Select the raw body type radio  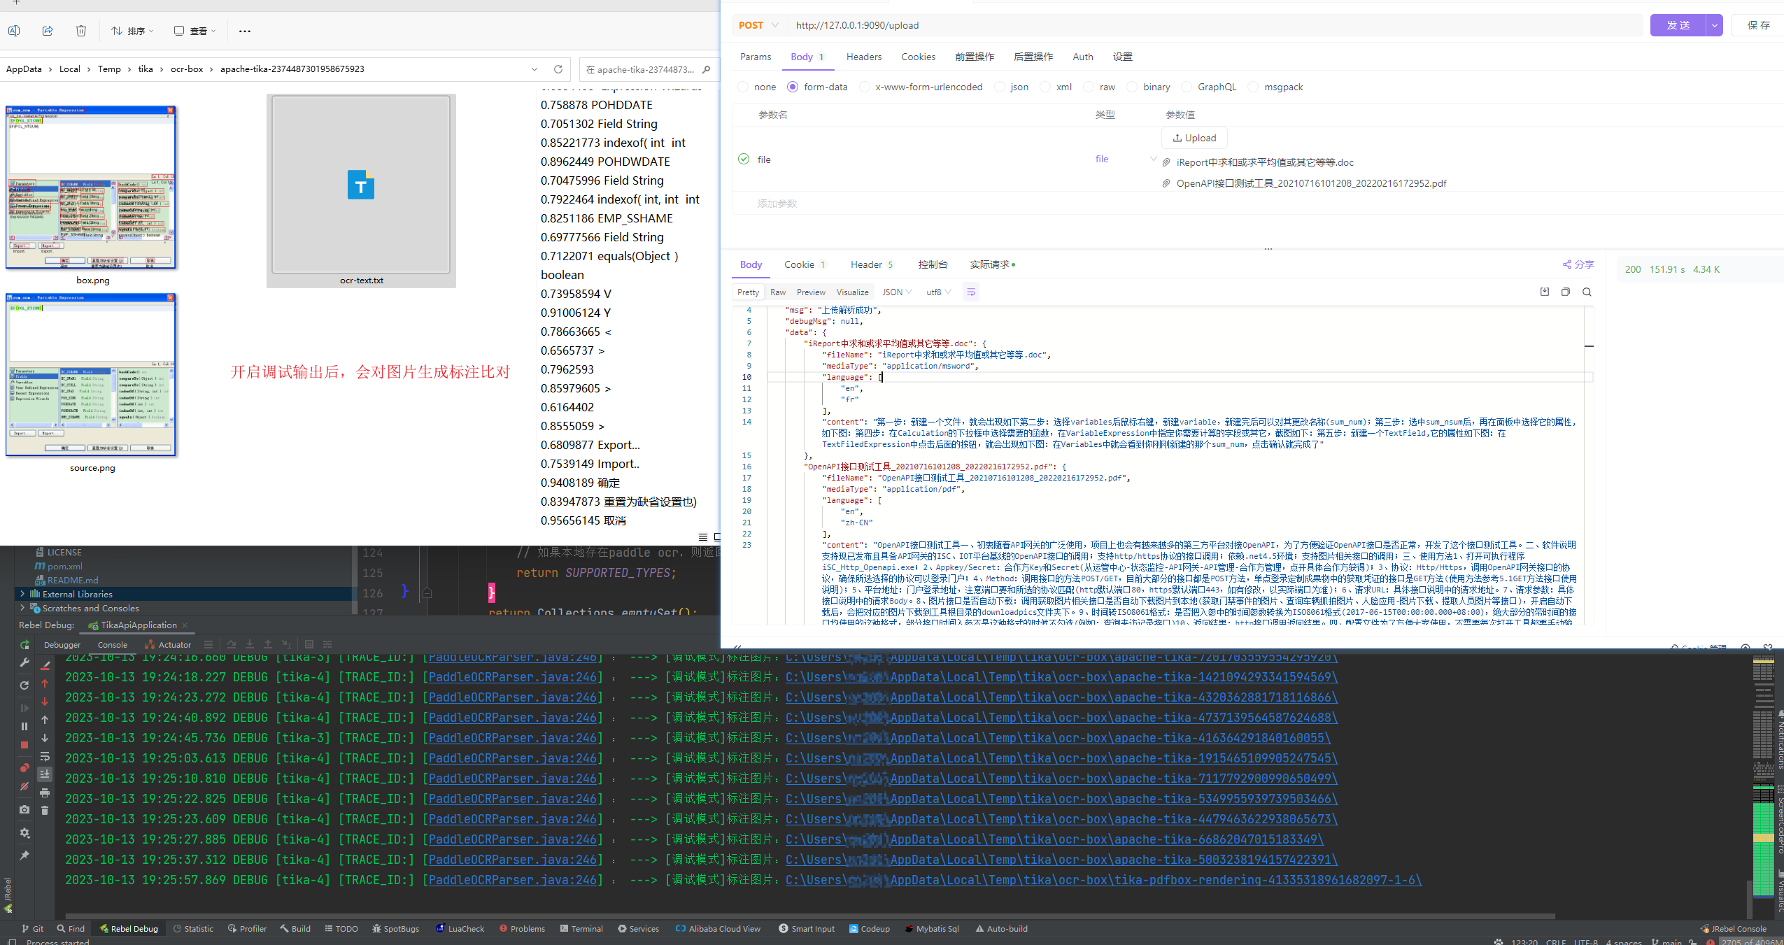pos(1089,87)
